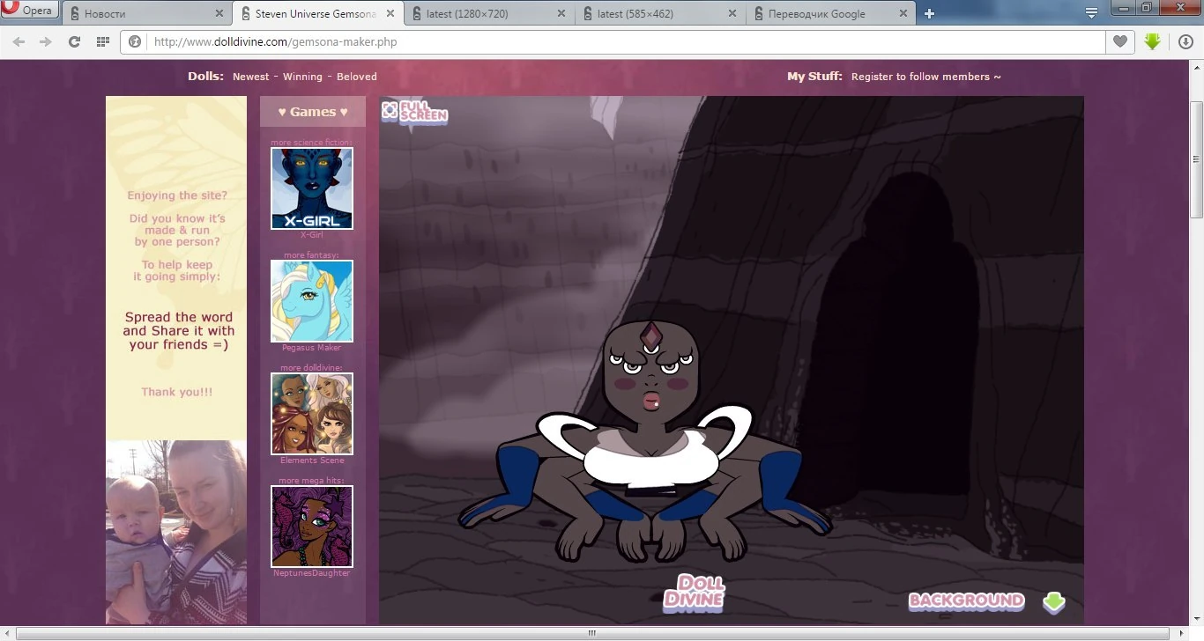
Task: Click the green arrow extension icon
Action: click(1152, 41)
